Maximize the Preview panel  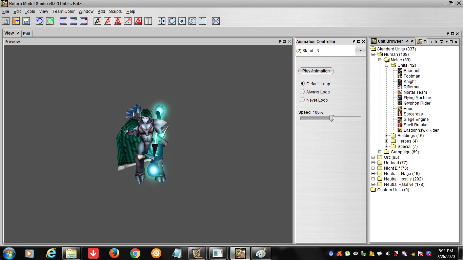pos(284,42)
